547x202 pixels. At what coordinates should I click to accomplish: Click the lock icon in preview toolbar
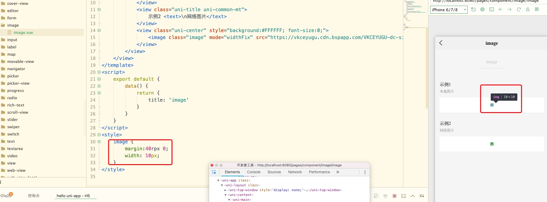click(528, 10)
